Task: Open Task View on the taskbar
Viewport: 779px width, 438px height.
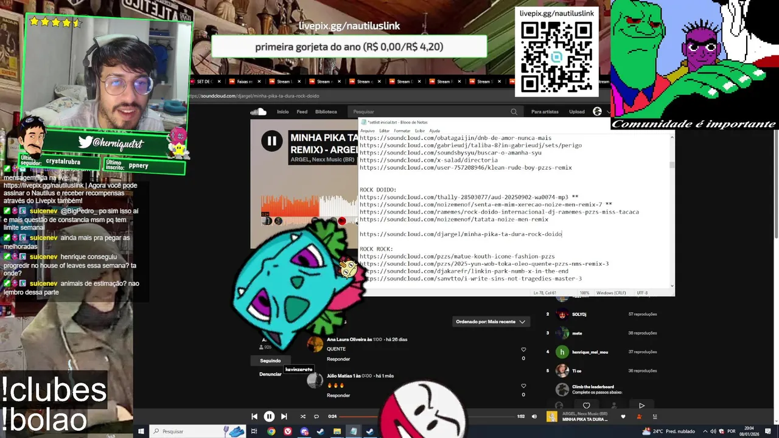Action: (x=254, y=431)
